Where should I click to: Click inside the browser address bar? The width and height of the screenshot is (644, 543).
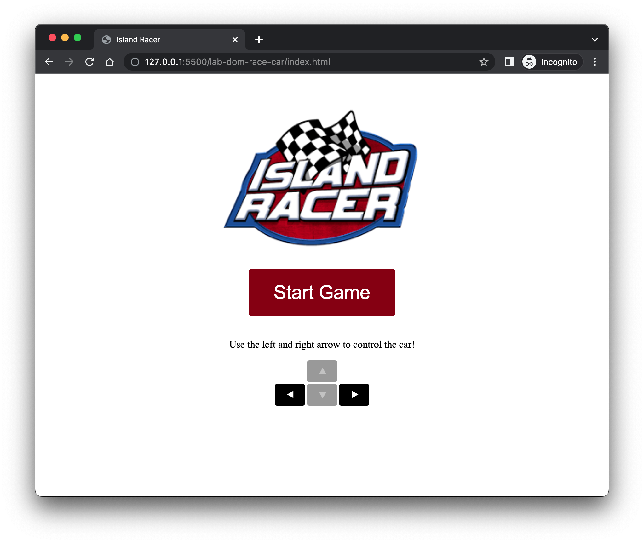click(x=284, y=62)
